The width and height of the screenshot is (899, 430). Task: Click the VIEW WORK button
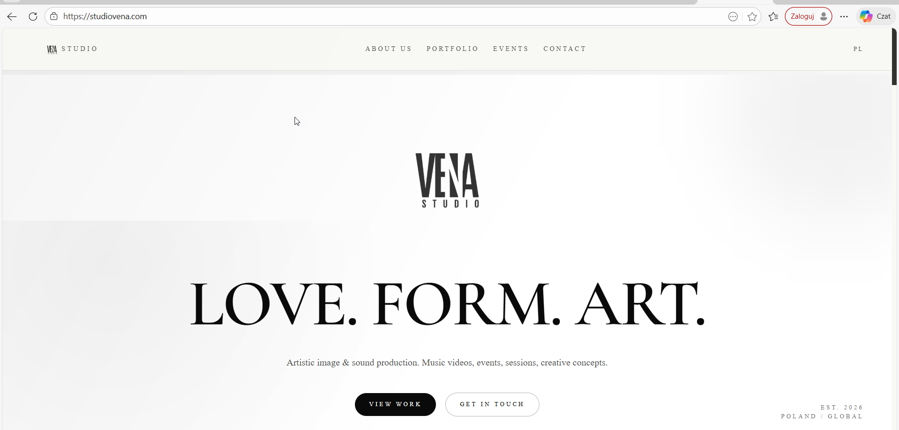coord(395,404)
